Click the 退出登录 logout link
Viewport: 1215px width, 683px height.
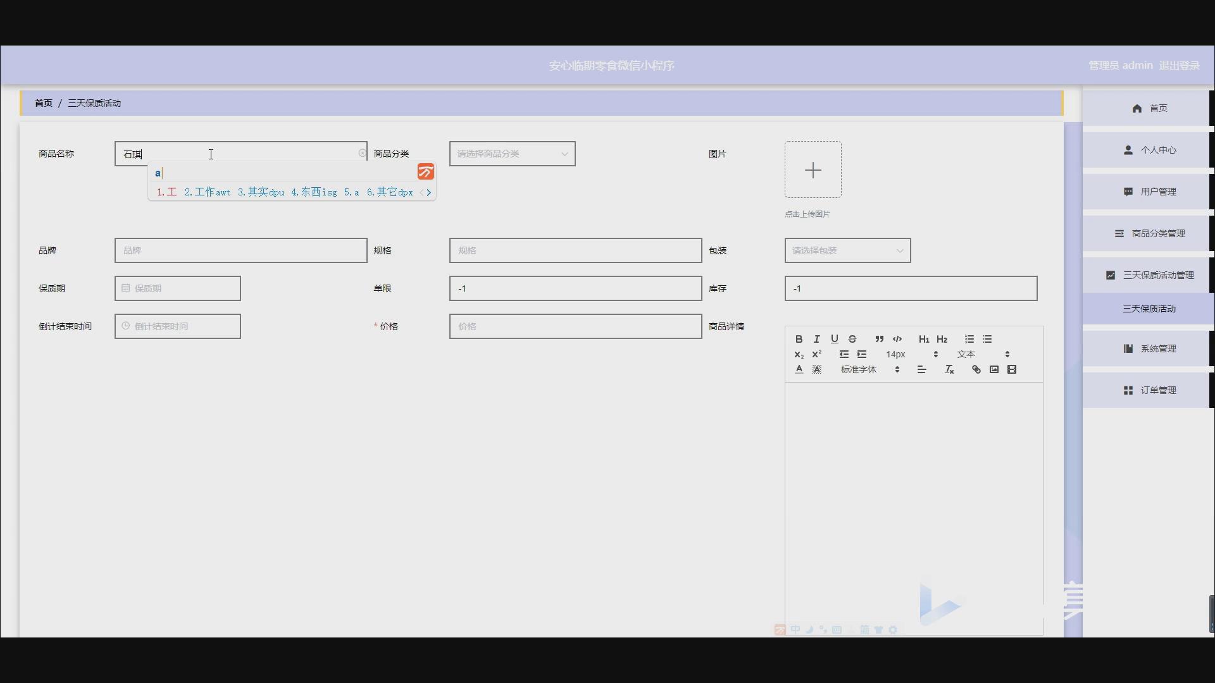tap(1178, 65)
